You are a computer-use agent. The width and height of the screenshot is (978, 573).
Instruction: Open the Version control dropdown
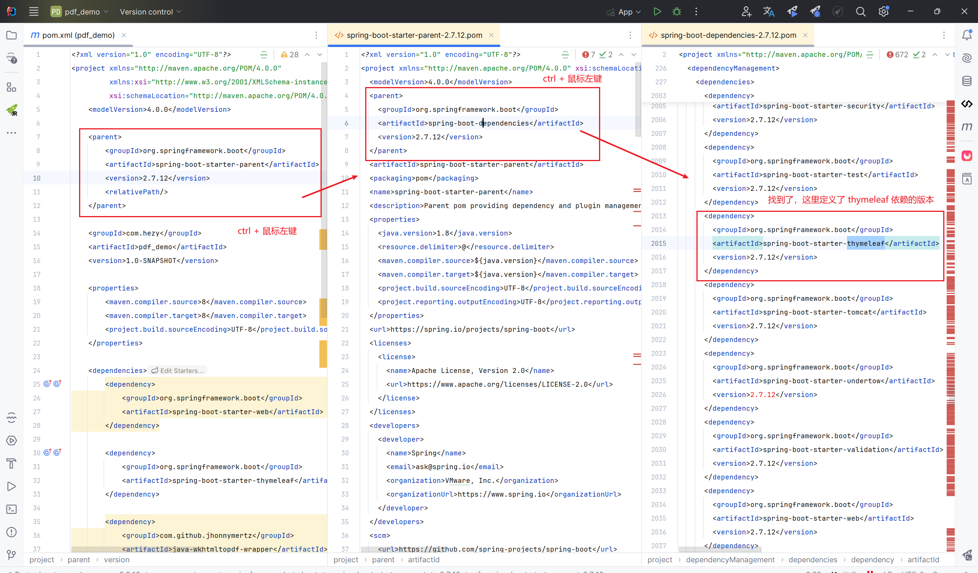(x=151, y=11)
